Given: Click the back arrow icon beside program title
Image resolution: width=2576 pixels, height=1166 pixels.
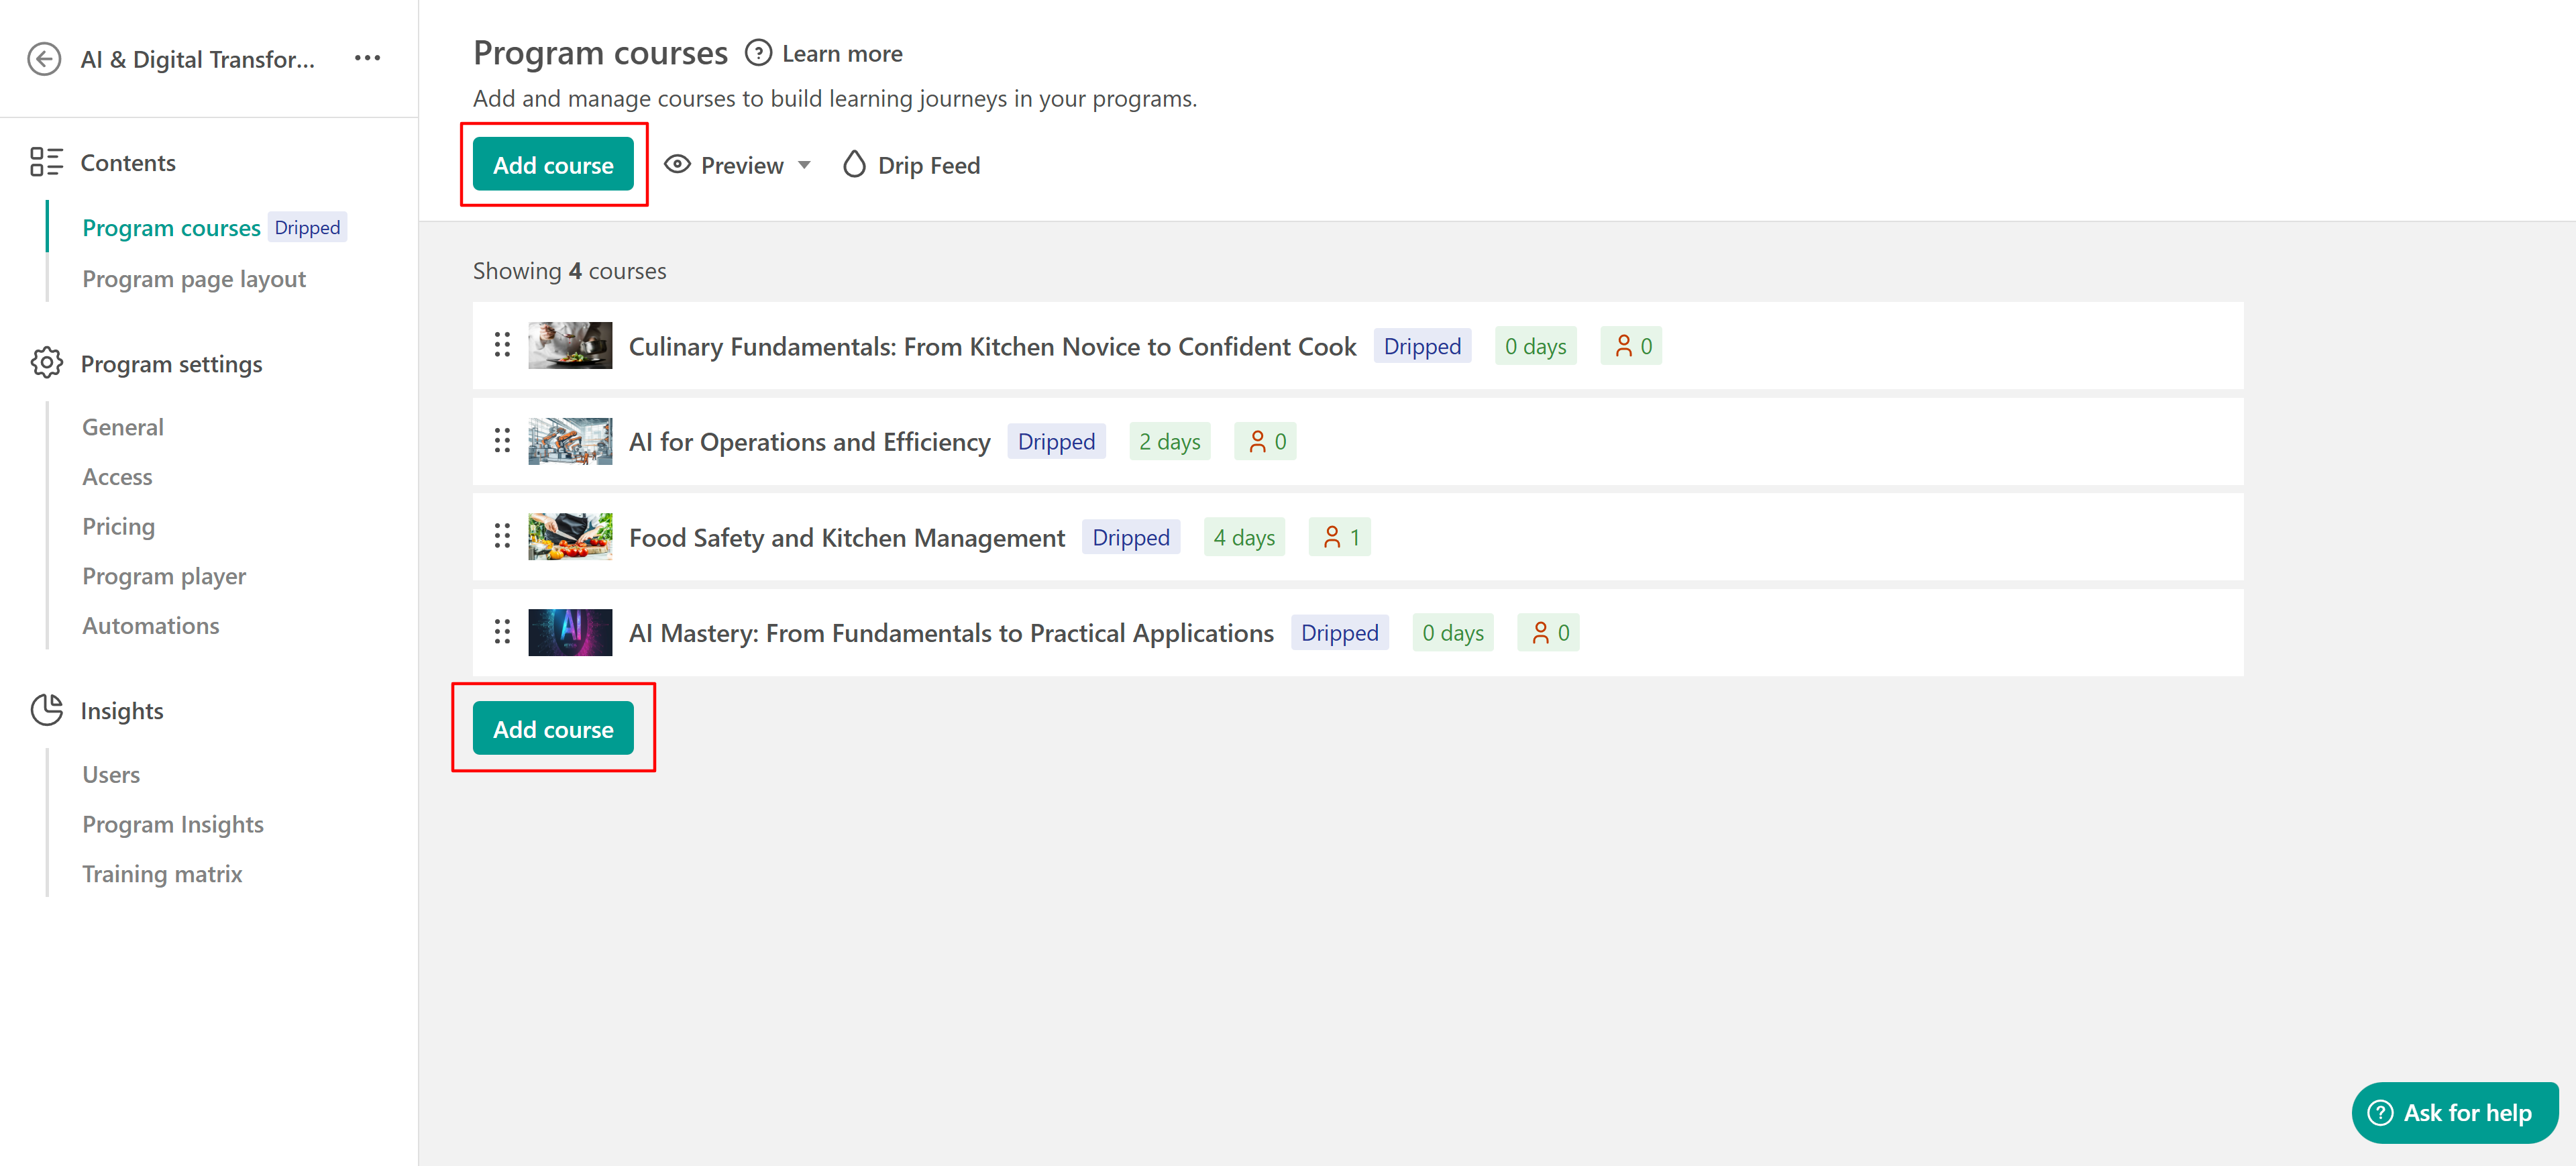Looking at the screenshot, I should (44, 59).
